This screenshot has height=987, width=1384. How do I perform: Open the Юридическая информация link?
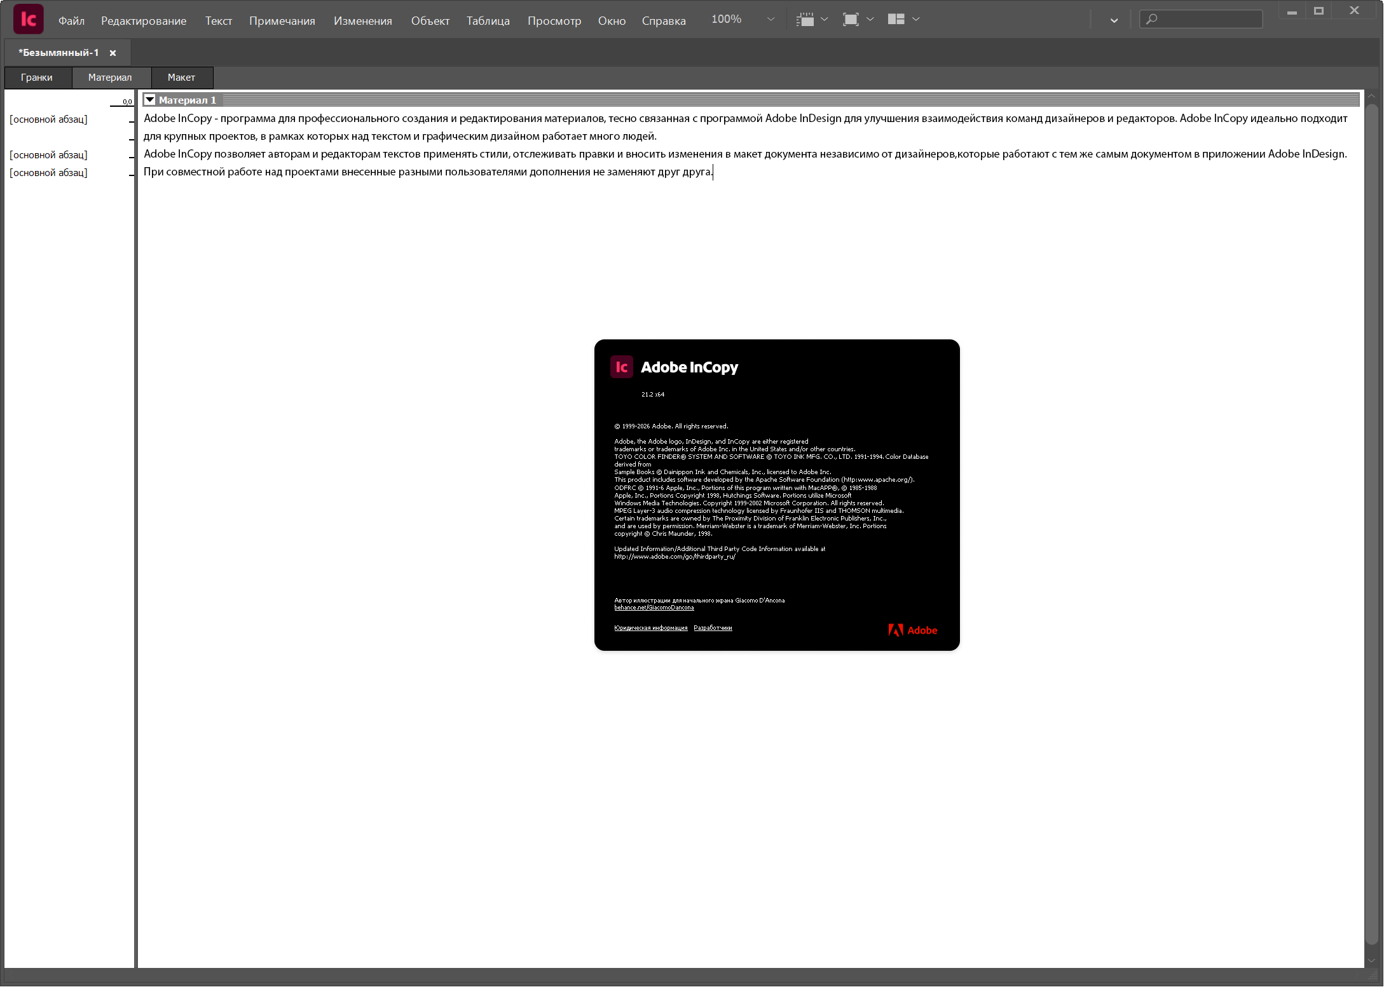[x=650, y=628]
